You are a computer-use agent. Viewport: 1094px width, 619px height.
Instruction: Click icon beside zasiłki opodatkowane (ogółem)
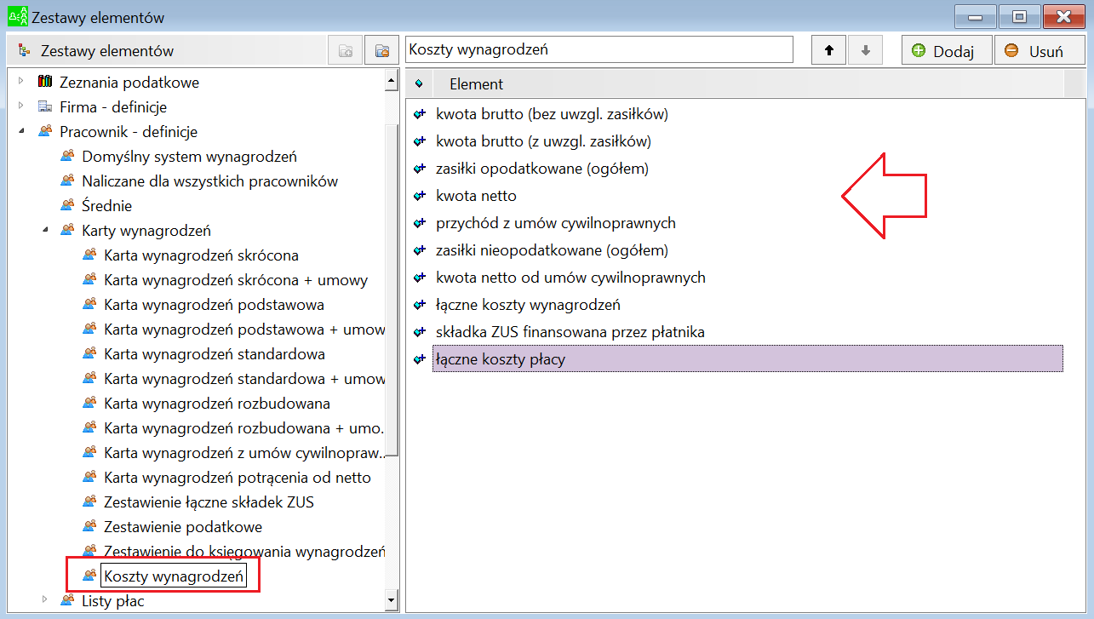click(x=418, y=168)
